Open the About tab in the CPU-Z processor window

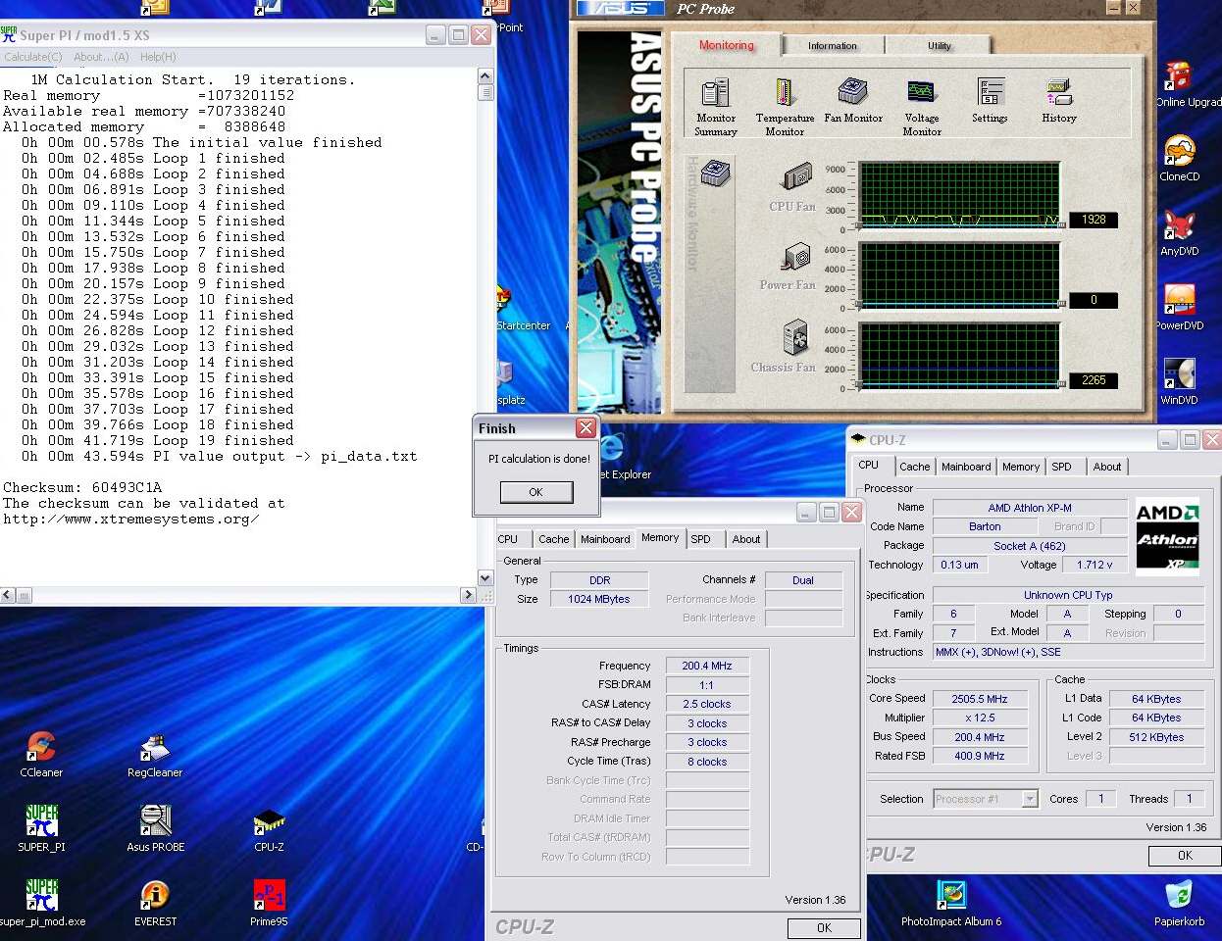pos(1107,467)
